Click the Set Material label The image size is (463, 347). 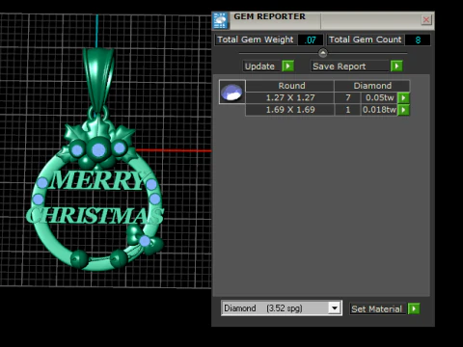[377, 309]
